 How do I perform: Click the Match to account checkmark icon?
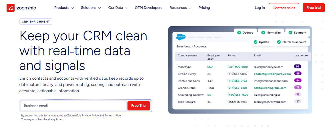click(279, 42)
